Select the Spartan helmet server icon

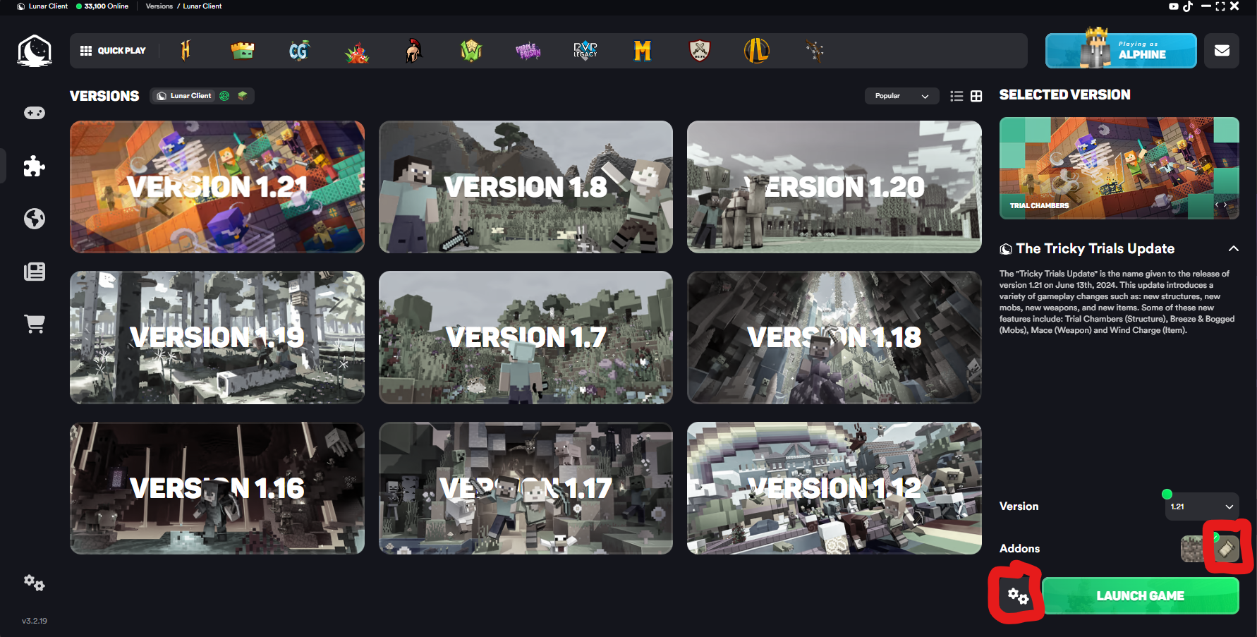tap(413, 51)
